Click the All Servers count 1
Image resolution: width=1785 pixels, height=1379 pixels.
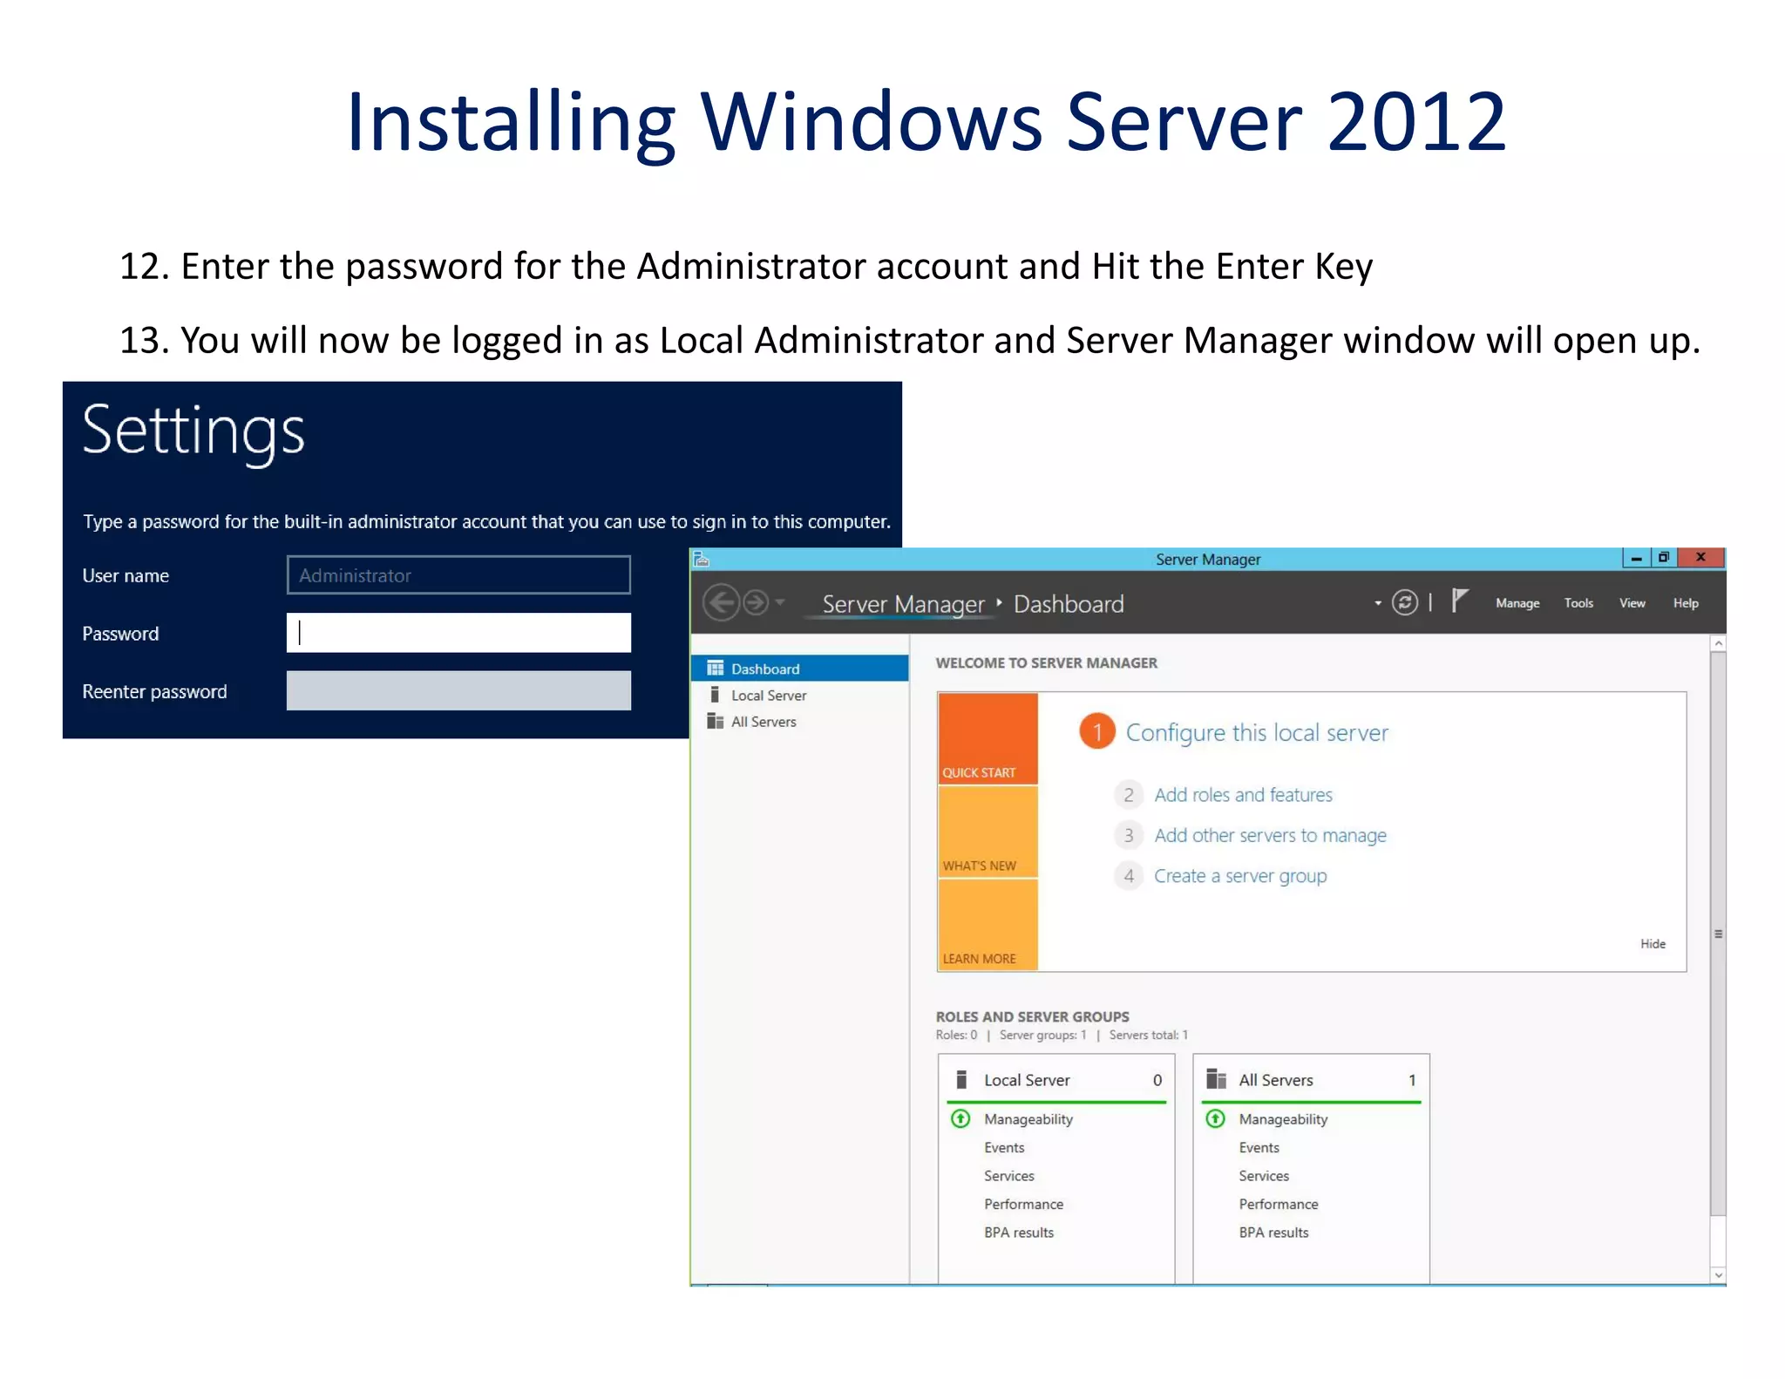[x=1412, y=1080]
